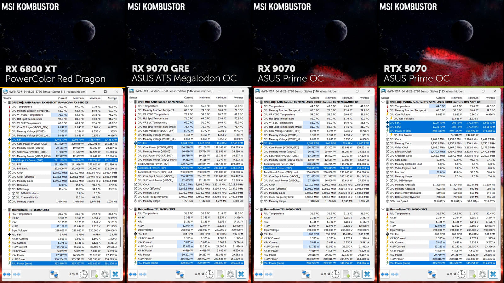Open remote monitoring icon in RX 9070 GRE window
This screenshot has height=283, width=504.
point(180,274)
